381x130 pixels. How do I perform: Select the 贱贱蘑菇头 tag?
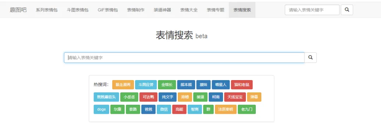pyautogui.click(x=107, y=97)
